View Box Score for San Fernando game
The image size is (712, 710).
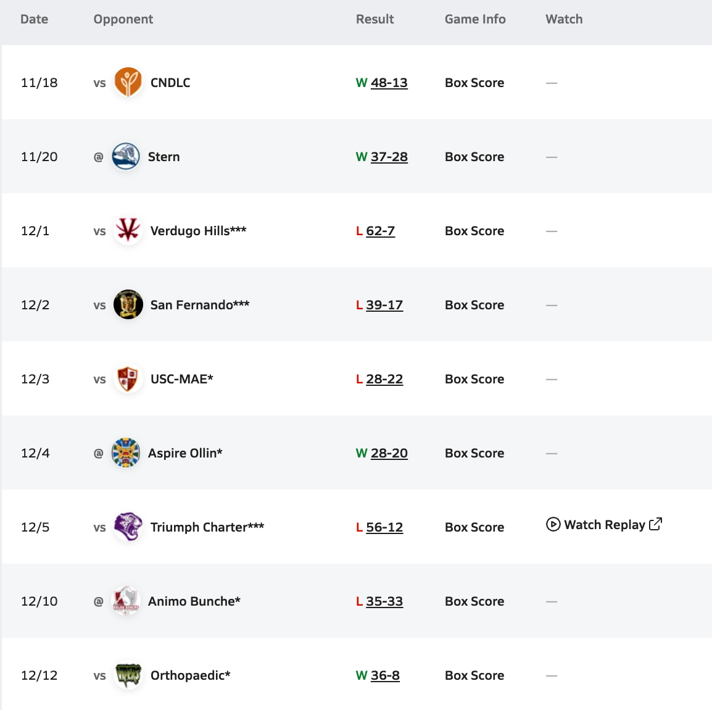(474, 305)
